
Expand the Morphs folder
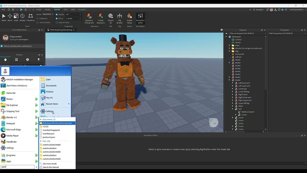pos(229,48)
